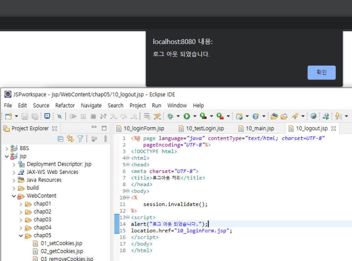
Task: Click the Resume debug icon
Action: 73,116
